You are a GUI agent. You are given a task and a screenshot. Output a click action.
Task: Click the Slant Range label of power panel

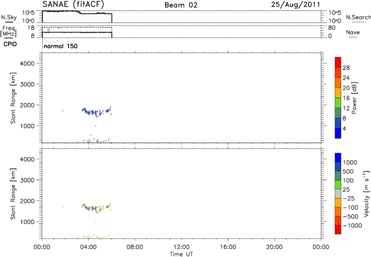click(x=13, y=98)
